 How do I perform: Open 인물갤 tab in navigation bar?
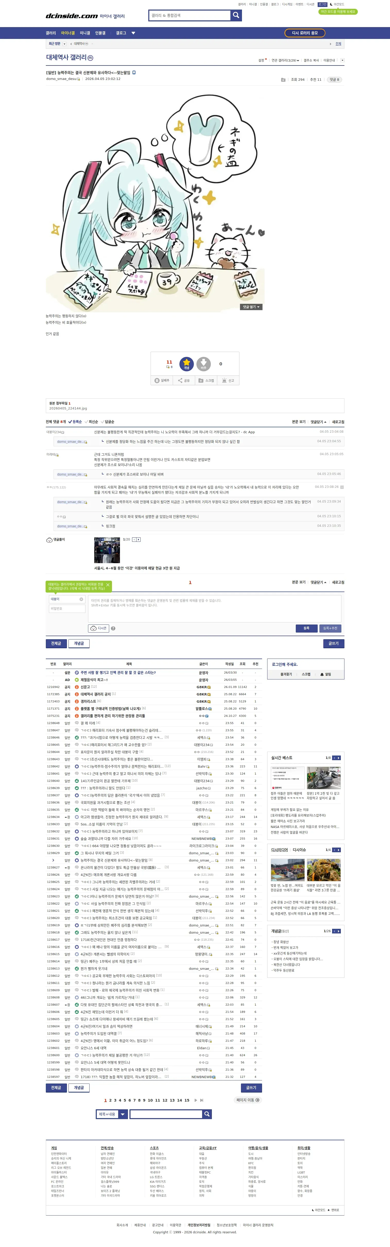[x=100, y=33]
